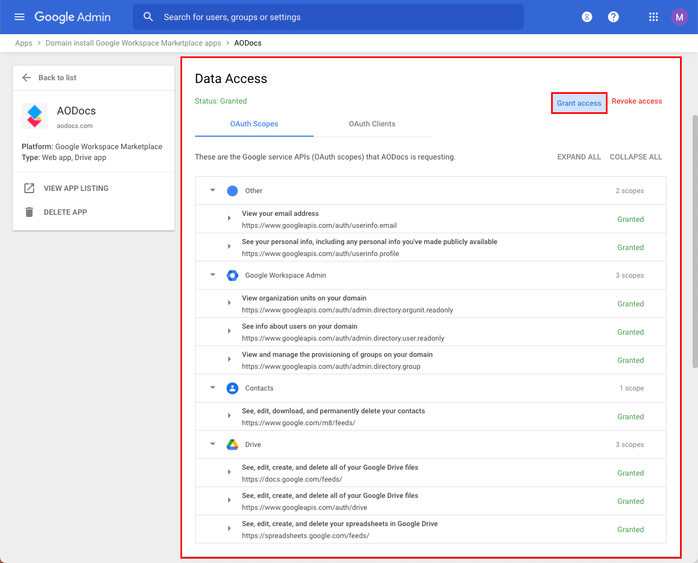Expand the View your email address scope
Viewport: 698px width, 563px height.
tap(229, 218)
